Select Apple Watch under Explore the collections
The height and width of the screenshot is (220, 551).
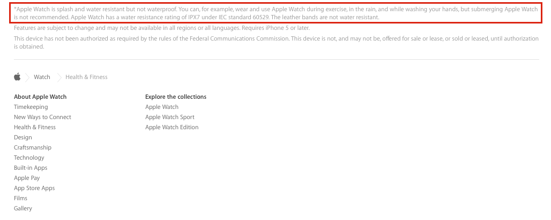pos(162,107)
